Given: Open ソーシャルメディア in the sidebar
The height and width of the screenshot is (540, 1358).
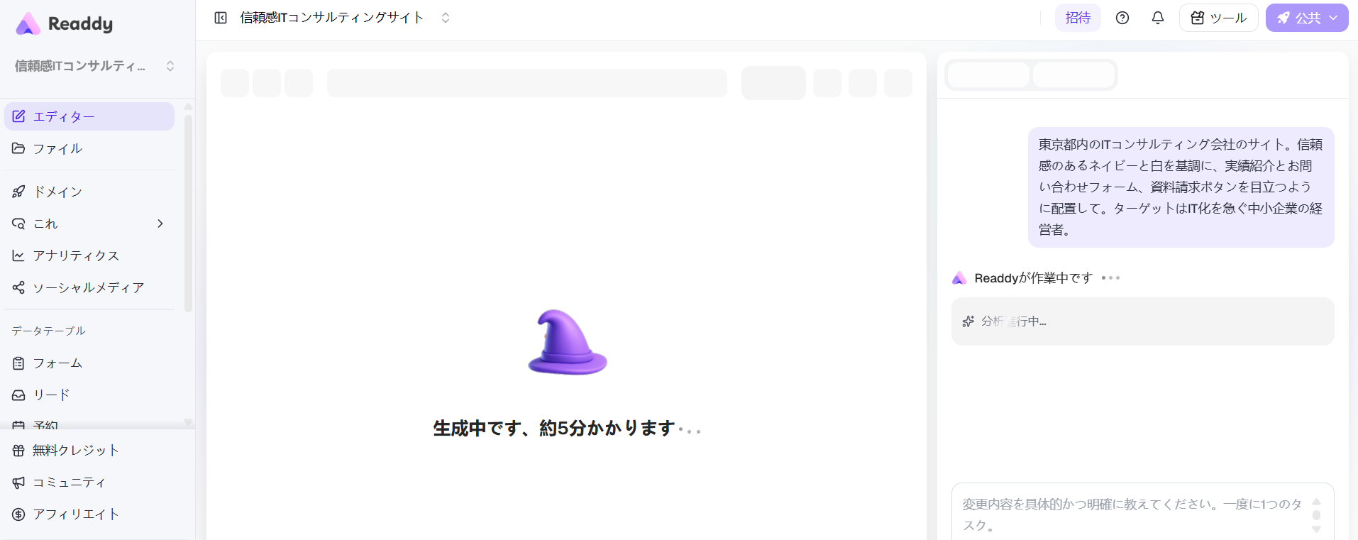Looking at the screenshot, I should click(89, 287).
